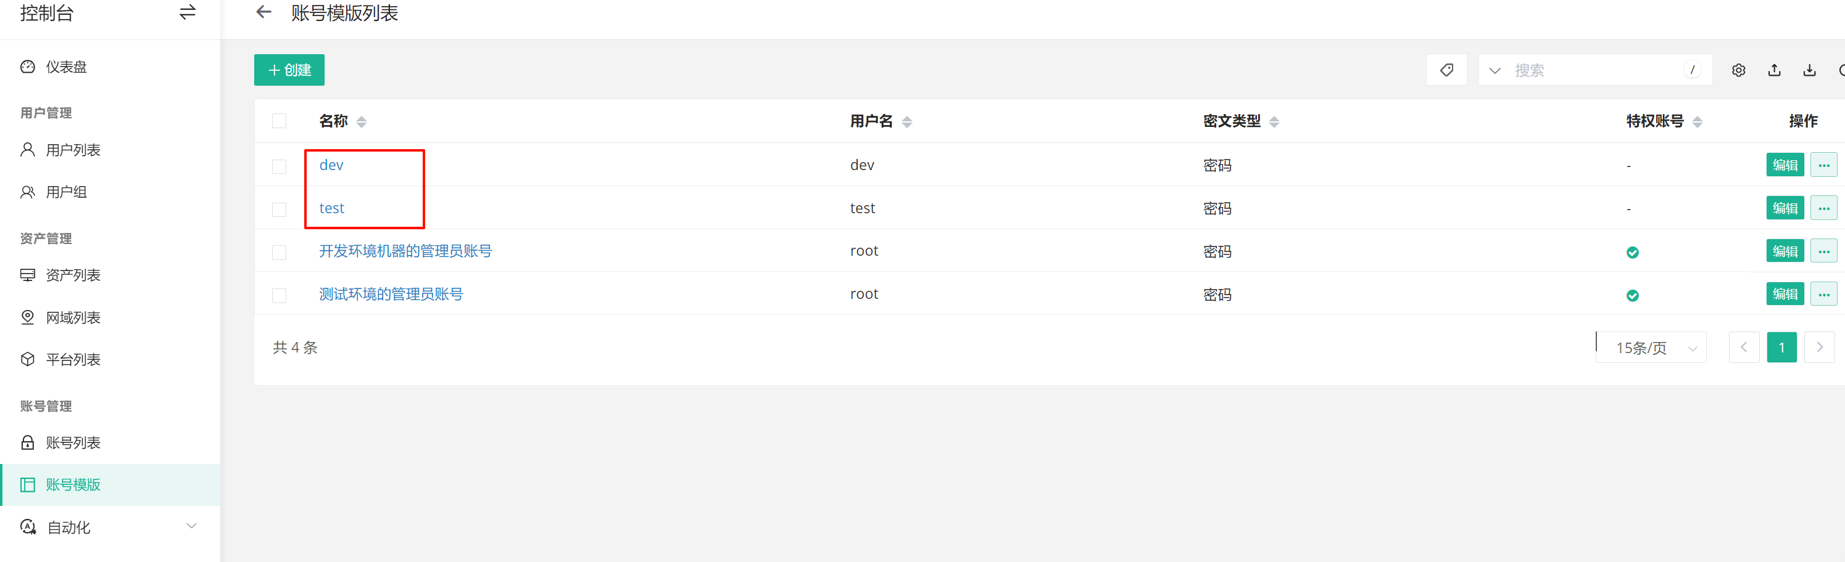
Task: Select the checkbox for the dev row
Action: pyautogui.click(x=280, y=166)
